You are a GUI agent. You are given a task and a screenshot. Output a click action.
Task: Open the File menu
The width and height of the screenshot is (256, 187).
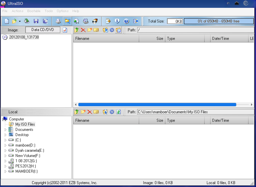[x=5, y=11]
